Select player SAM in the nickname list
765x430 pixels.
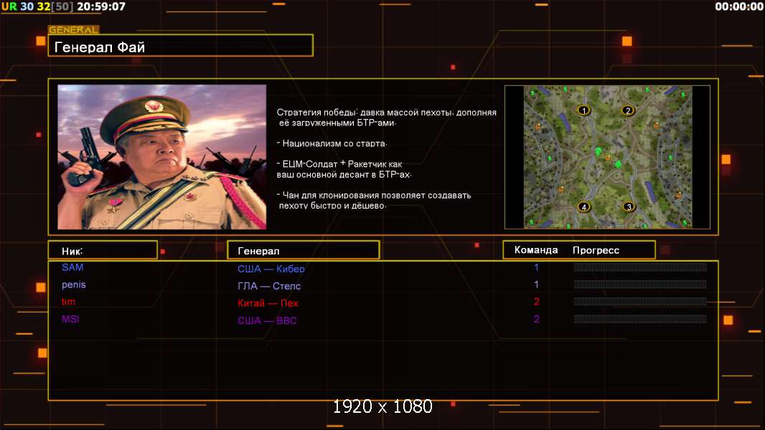pyautogui.click(x=72, y=267)
